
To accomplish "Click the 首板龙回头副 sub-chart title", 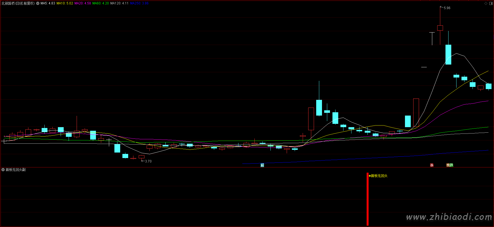I will [16, 170].
